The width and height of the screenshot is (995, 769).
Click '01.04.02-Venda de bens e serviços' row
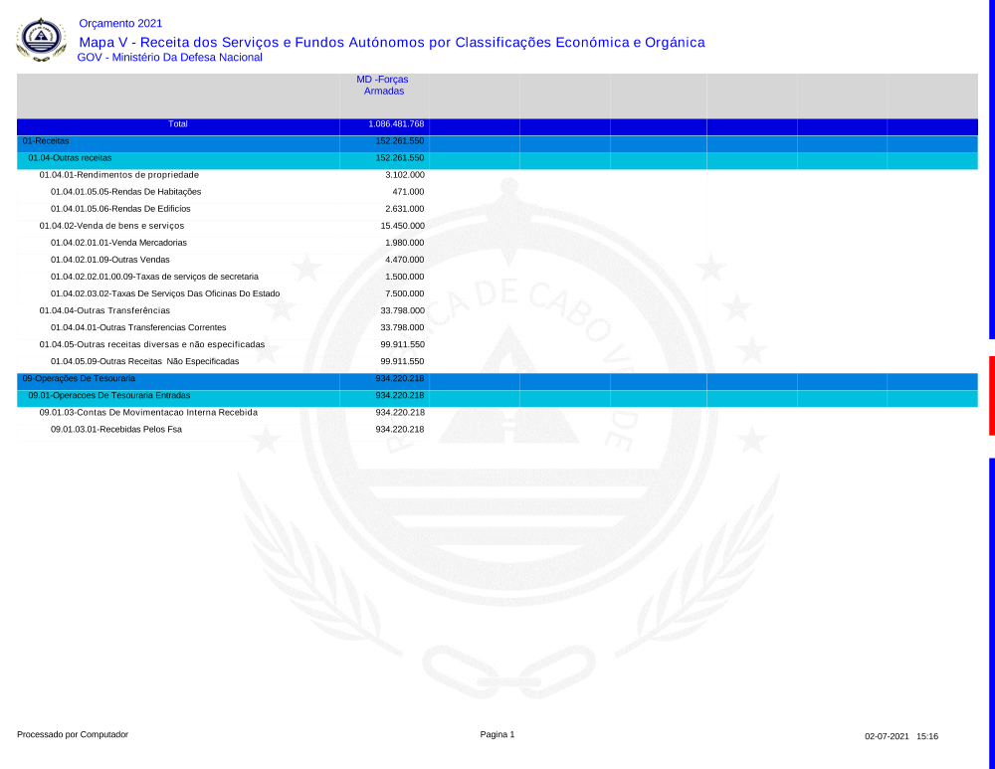[x=111, y=226]
